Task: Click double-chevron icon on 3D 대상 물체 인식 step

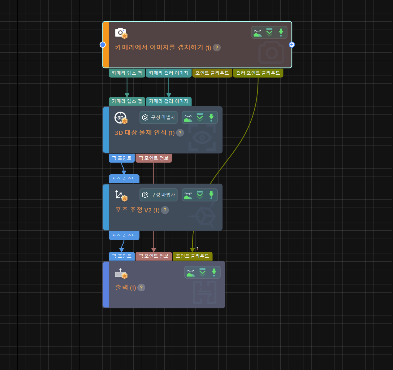Action: point(200,117)
